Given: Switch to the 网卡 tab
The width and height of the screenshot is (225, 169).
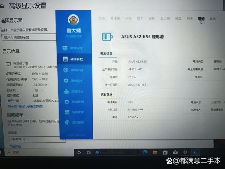Looking at the screenshot, I should point(190,18).
